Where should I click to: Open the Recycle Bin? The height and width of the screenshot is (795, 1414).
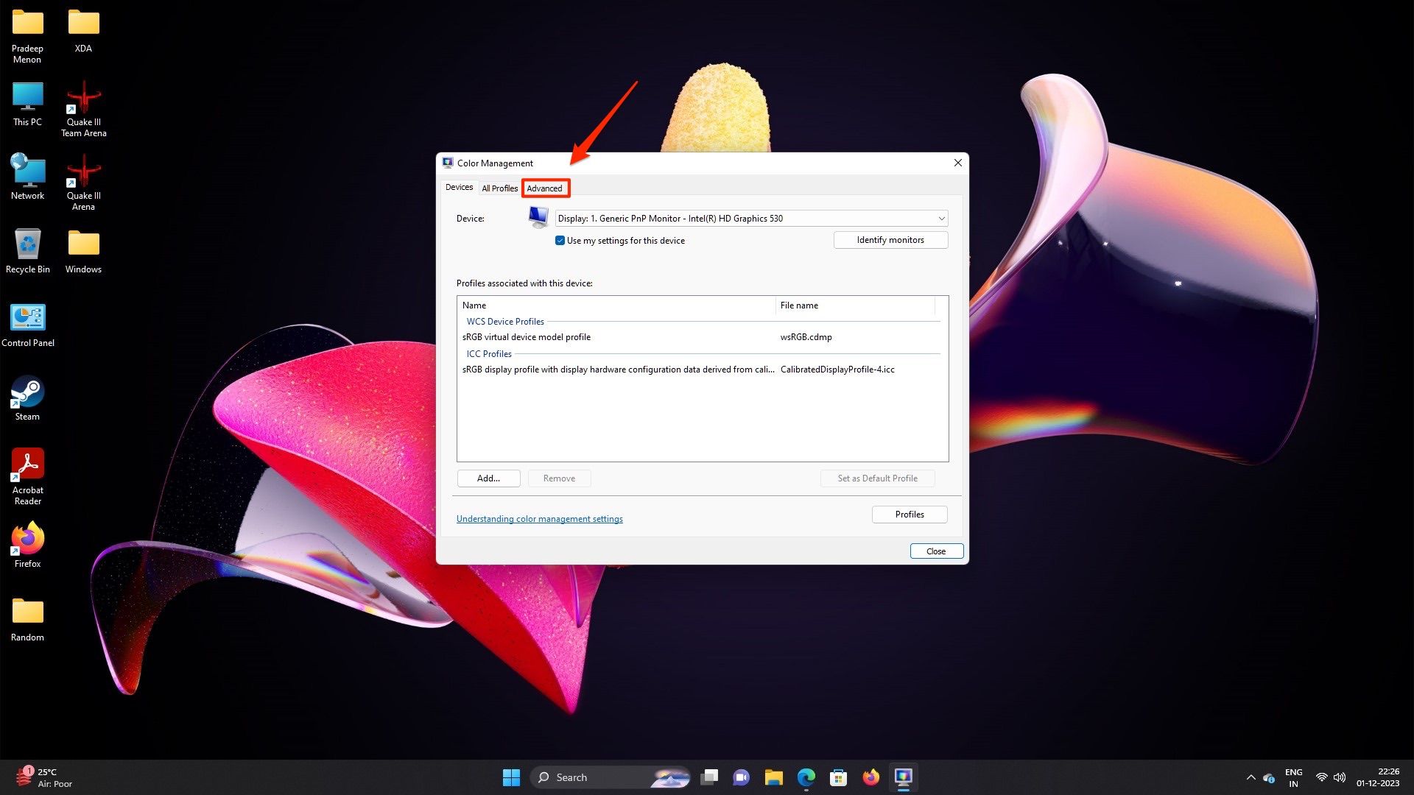(27, 247)
